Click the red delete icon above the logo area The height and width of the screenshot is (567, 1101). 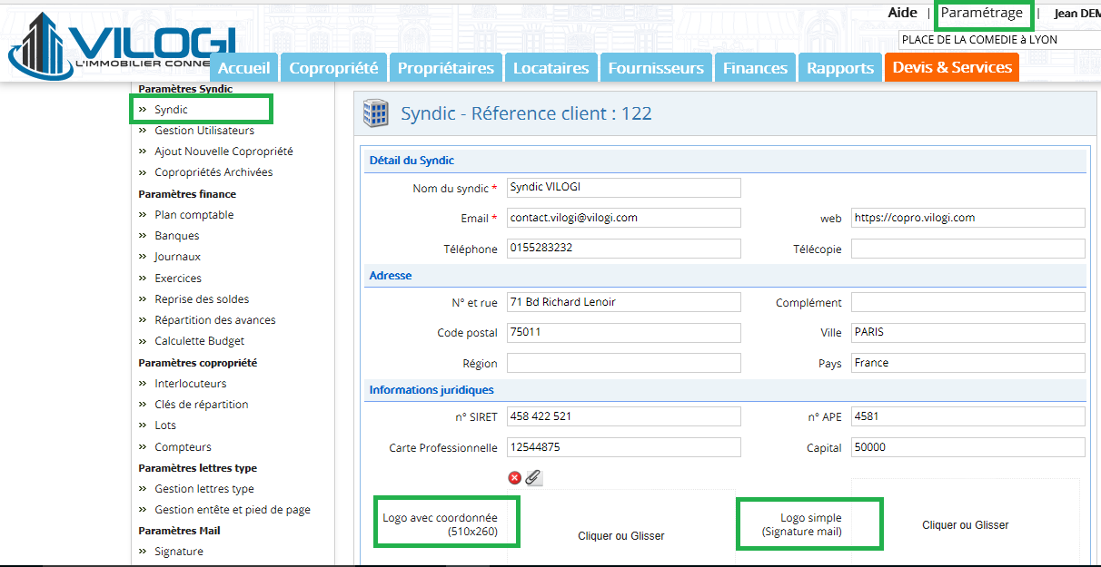click(515, 477)
